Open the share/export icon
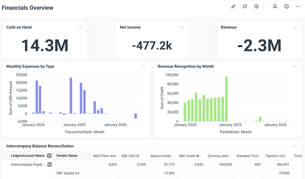Screen dimensions: 305x179 click(x=245, y=7)
